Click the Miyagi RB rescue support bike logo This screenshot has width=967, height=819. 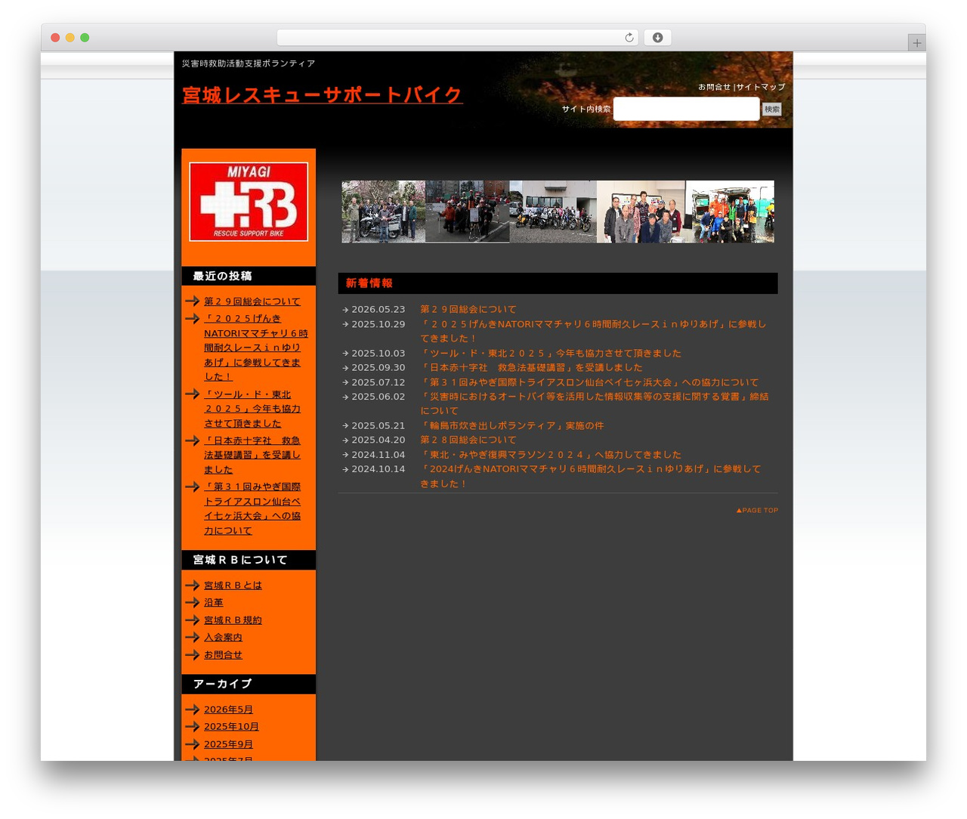pyautogui.click(x=249, y=202)
